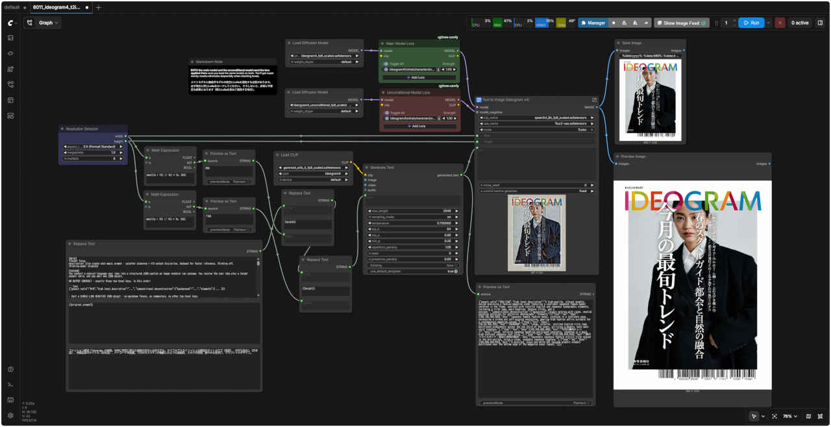The width and height of the screenshot is (831, 427).
Task: Increase max_length value in Generate Text
Action: click(456, 211)
